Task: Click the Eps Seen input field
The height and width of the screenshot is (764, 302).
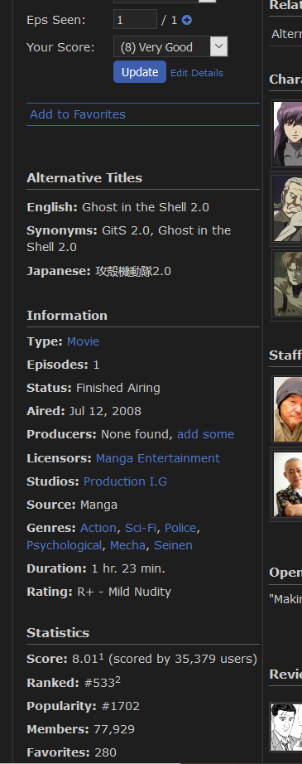Action: (135, 20)
